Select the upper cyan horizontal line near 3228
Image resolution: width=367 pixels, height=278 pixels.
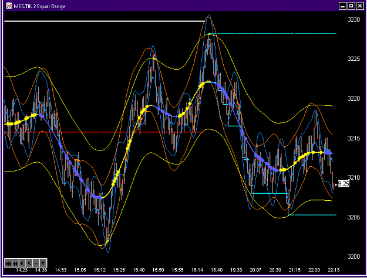272,33
